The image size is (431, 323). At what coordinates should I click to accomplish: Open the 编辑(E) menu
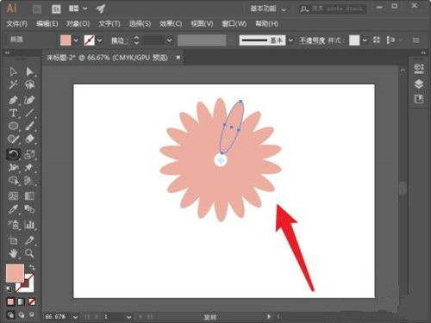tap(47, 24)
